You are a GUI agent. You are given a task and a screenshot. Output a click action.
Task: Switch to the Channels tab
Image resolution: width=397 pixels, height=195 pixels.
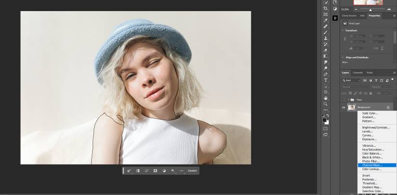click(x=358, y=72)
